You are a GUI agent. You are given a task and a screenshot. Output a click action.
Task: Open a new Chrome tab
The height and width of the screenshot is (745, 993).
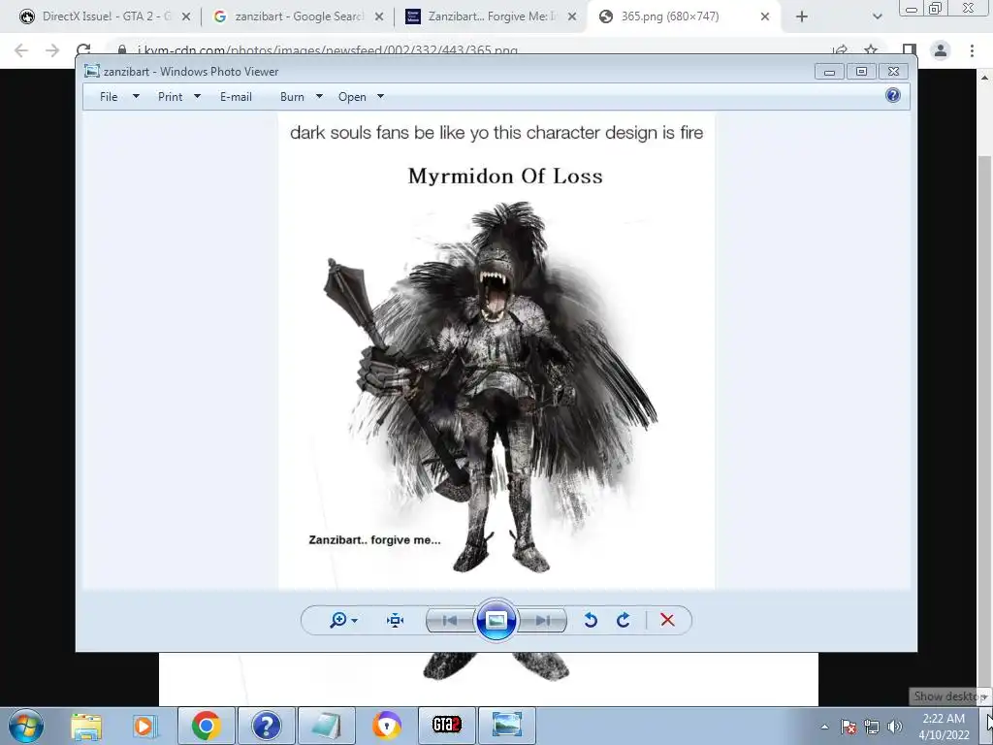coord(802,17)
